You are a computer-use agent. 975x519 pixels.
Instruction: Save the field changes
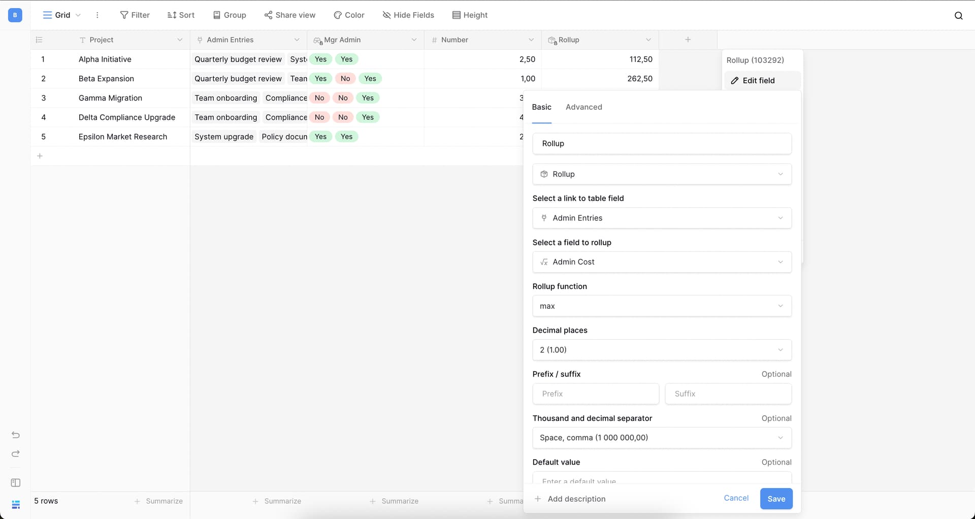[775, 499]
